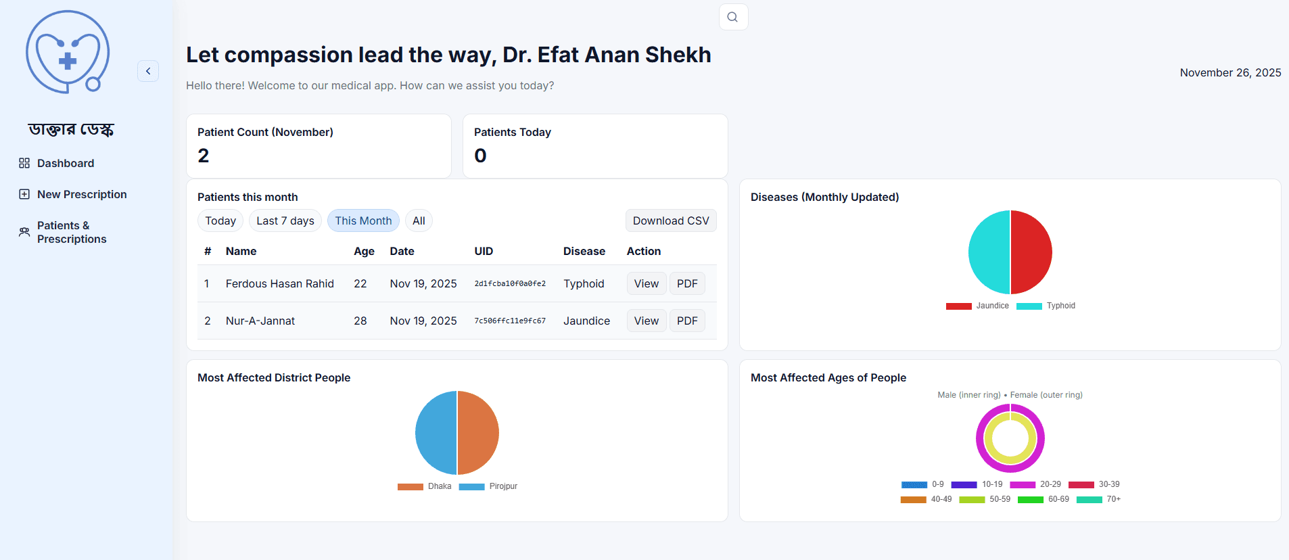The width and height of the screenshot is (1289, 560).
Task: Open Nur-A-Jannat's PDF
Action: 686,320
